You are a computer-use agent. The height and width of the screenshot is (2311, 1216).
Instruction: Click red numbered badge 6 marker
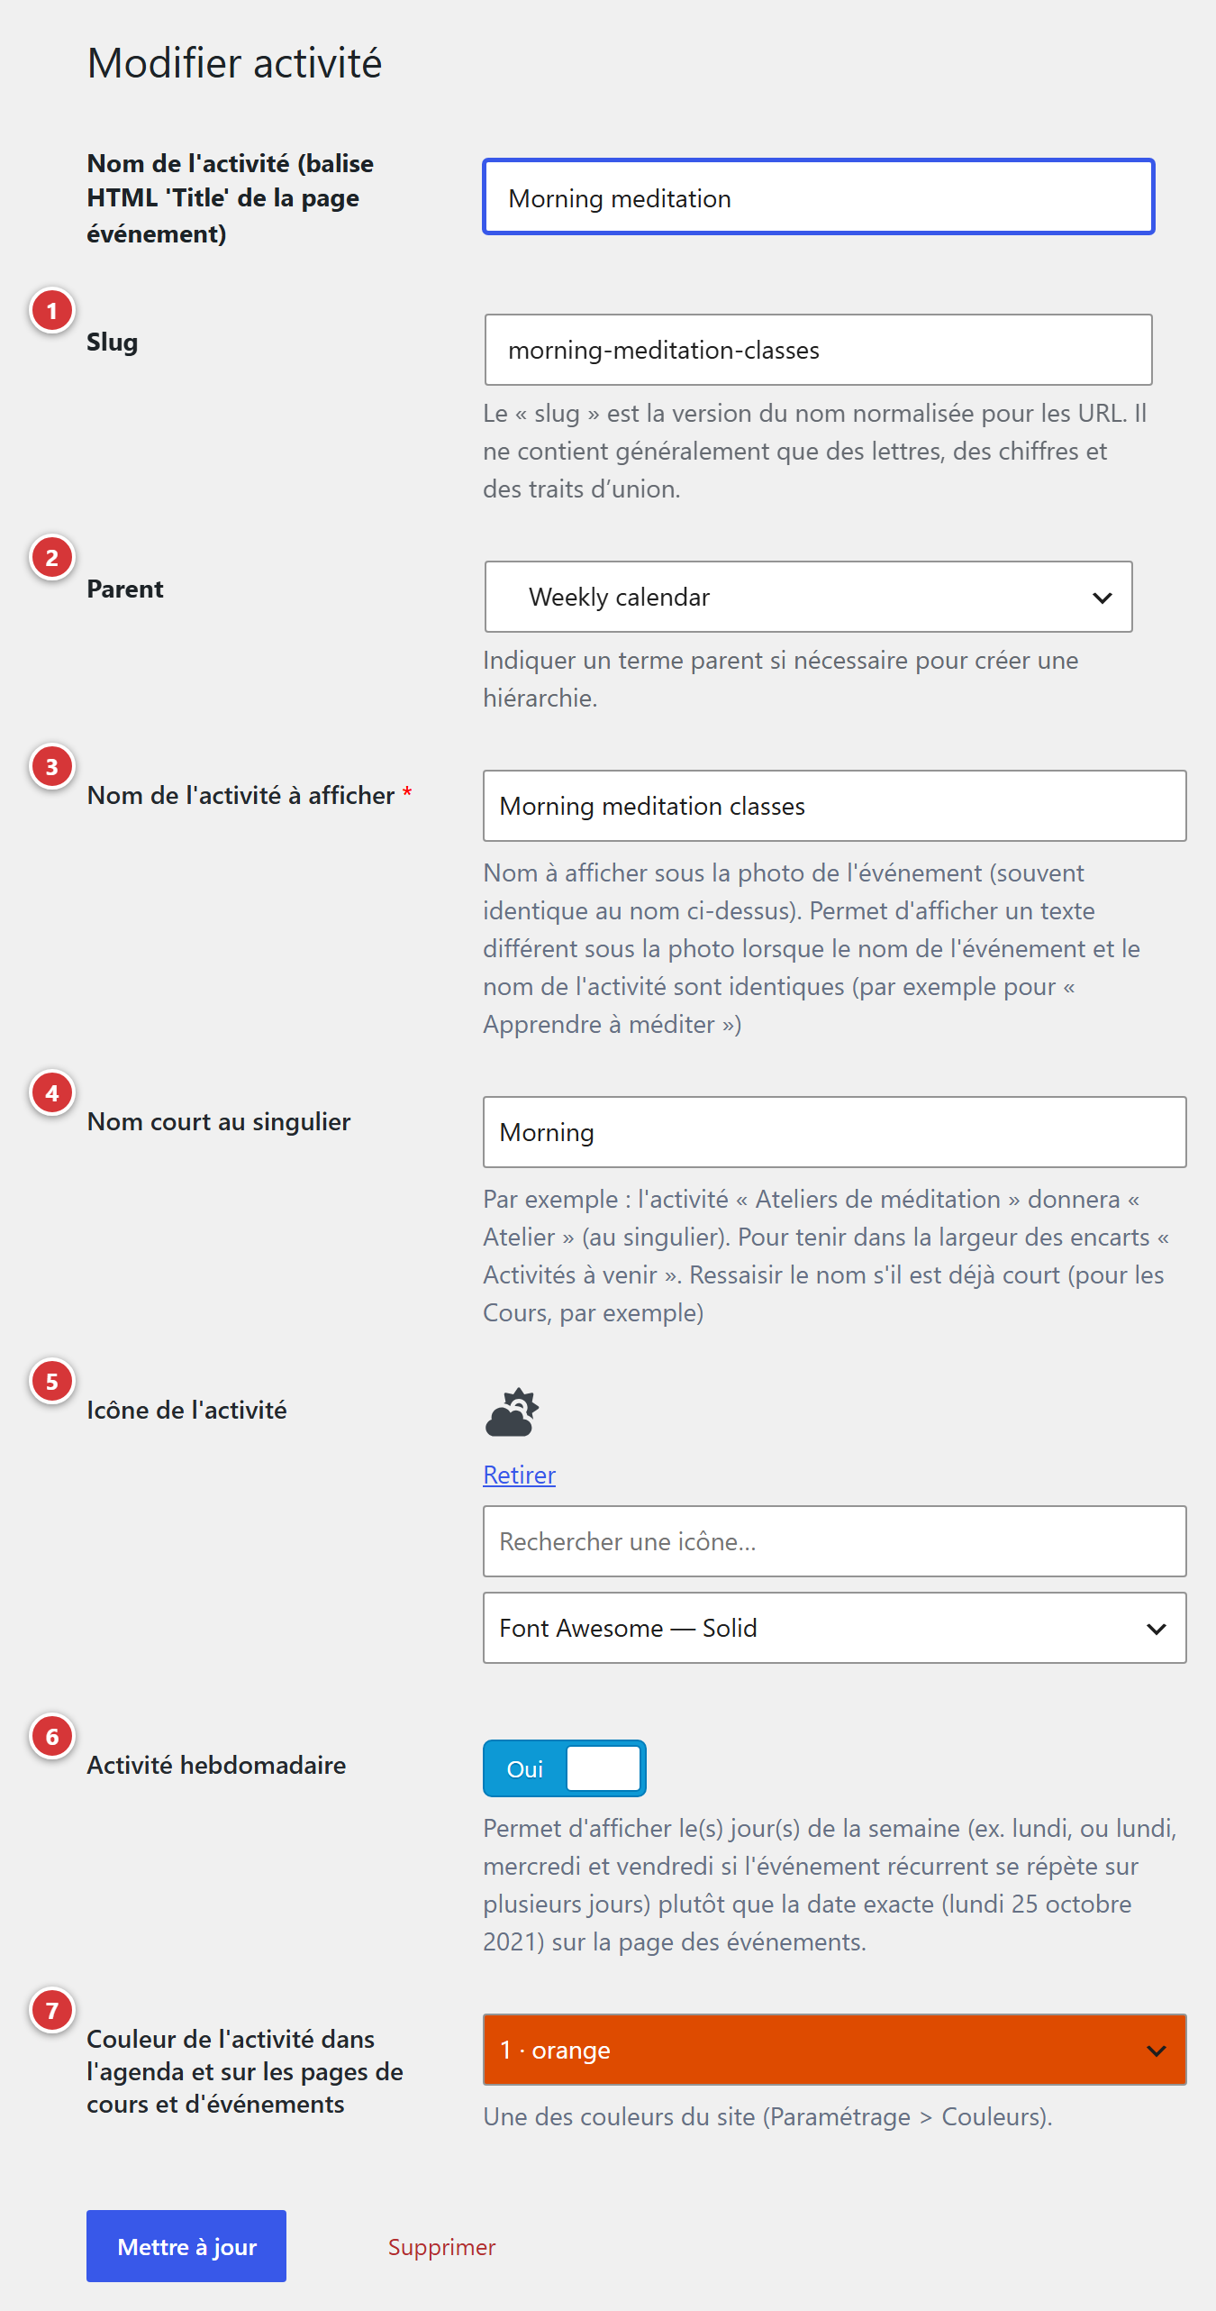(x=52, y=1737)
